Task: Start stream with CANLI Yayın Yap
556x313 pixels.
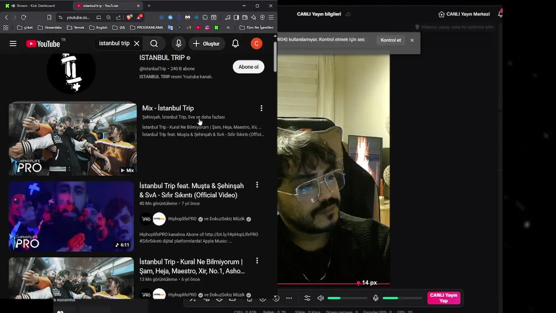Action: click(x=443, y=298)
